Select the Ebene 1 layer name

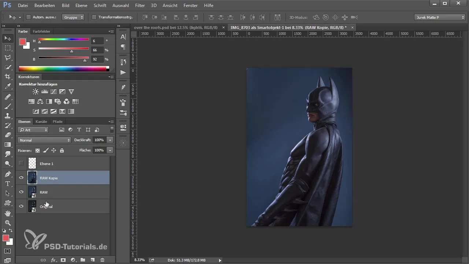click(x=47, y=164)
